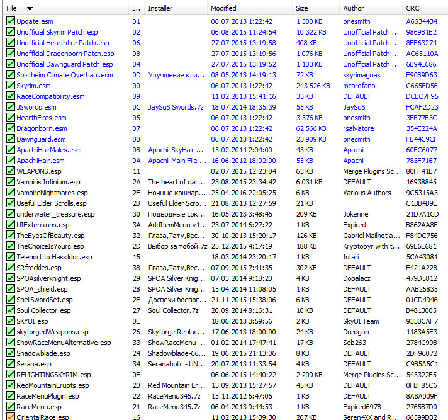
Task: Click the Выбор за тобой.7z installer cell
Action: coord(177,246)
